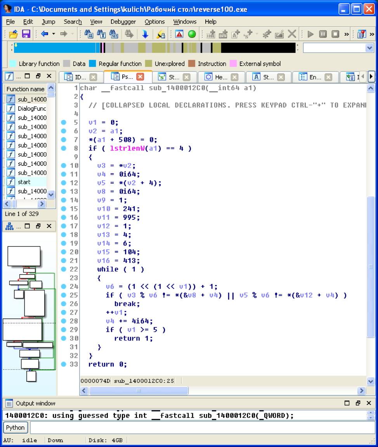This screenshot has height=447, width=378.
Task: Click the Unexplored legend color swatch
Action: [148, 64]
